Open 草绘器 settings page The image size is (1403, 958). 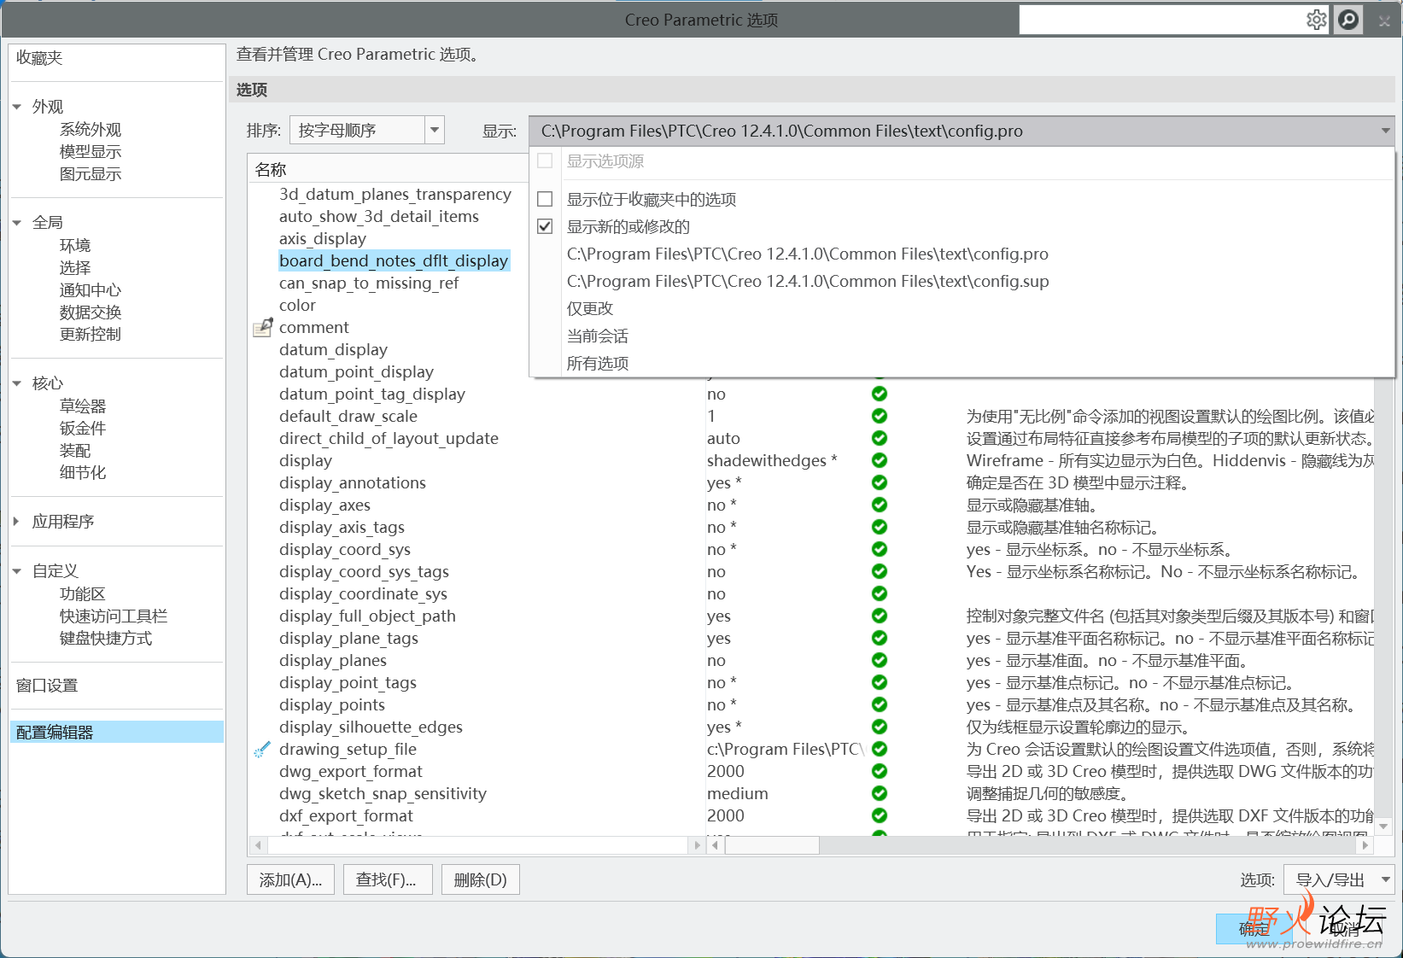[x=83, y=406]
